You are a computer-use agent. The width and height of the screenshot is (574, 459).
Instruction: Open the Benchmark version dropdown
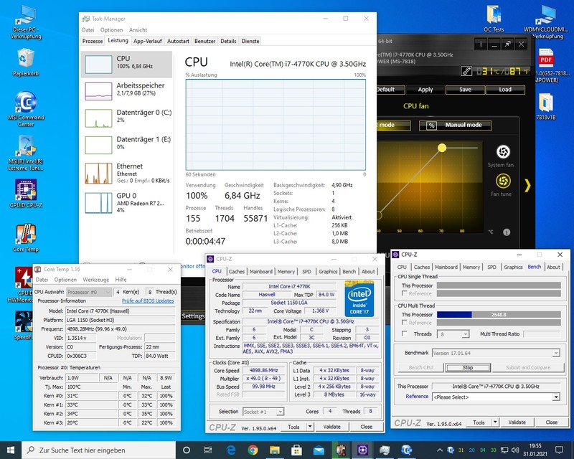[x=496, y=353]
